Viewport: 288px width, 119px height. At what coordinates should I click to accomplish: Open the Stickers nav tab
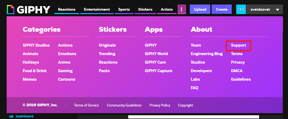point(145,9)
